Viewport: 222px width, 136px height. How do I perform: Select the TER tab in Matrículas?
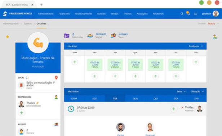point(115,99)
